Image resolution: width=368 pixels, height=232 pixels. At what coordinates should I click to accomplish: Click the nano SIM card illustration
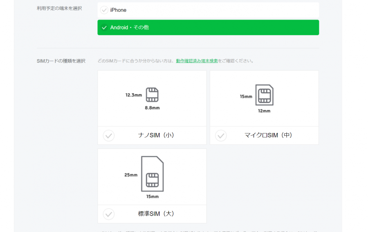152,95
